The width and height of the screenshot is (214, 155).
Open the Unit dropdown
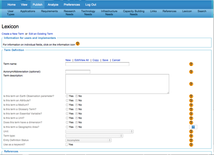(99, 131)
